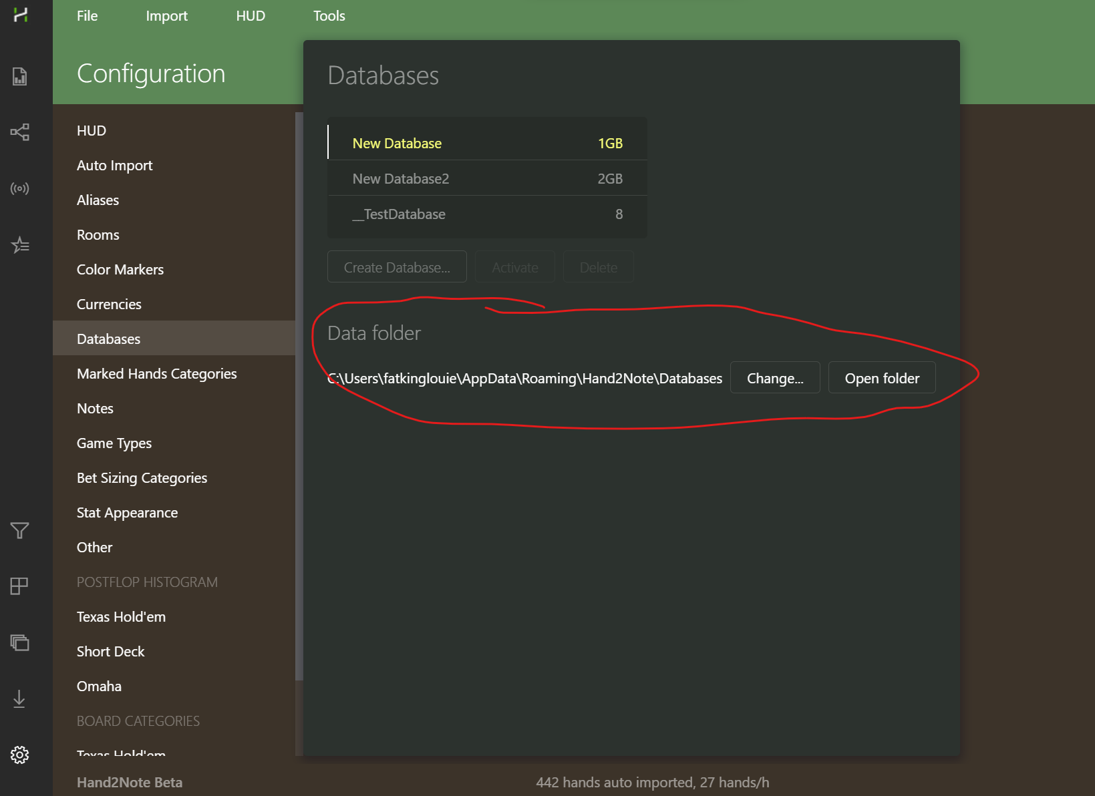Select Omaha under Postflop Histogram
The width and height of the screenshot is (1095, 796).
(x=174, y=686)
